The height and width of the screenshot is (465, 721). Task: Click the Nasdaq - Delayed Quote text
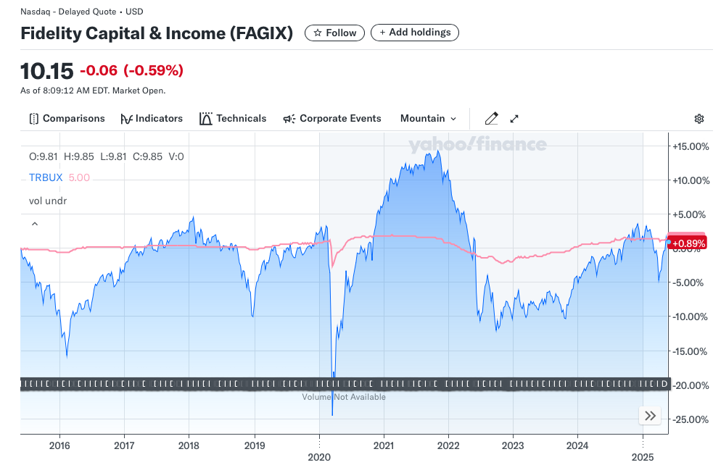pyautogui.click(x=68, y=12)
